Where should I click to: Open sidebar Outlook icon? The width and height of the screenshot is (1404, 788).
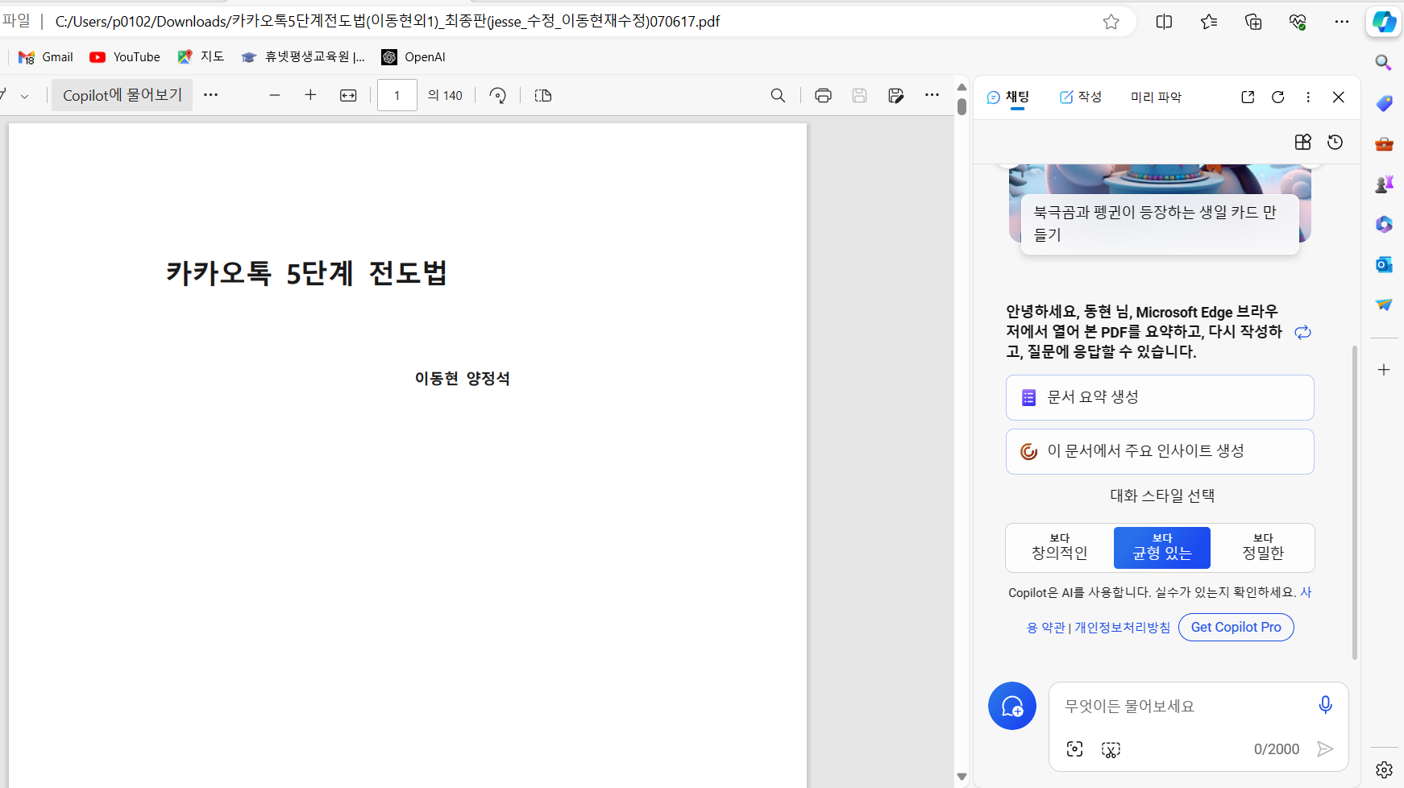[x=1384, y=264]
